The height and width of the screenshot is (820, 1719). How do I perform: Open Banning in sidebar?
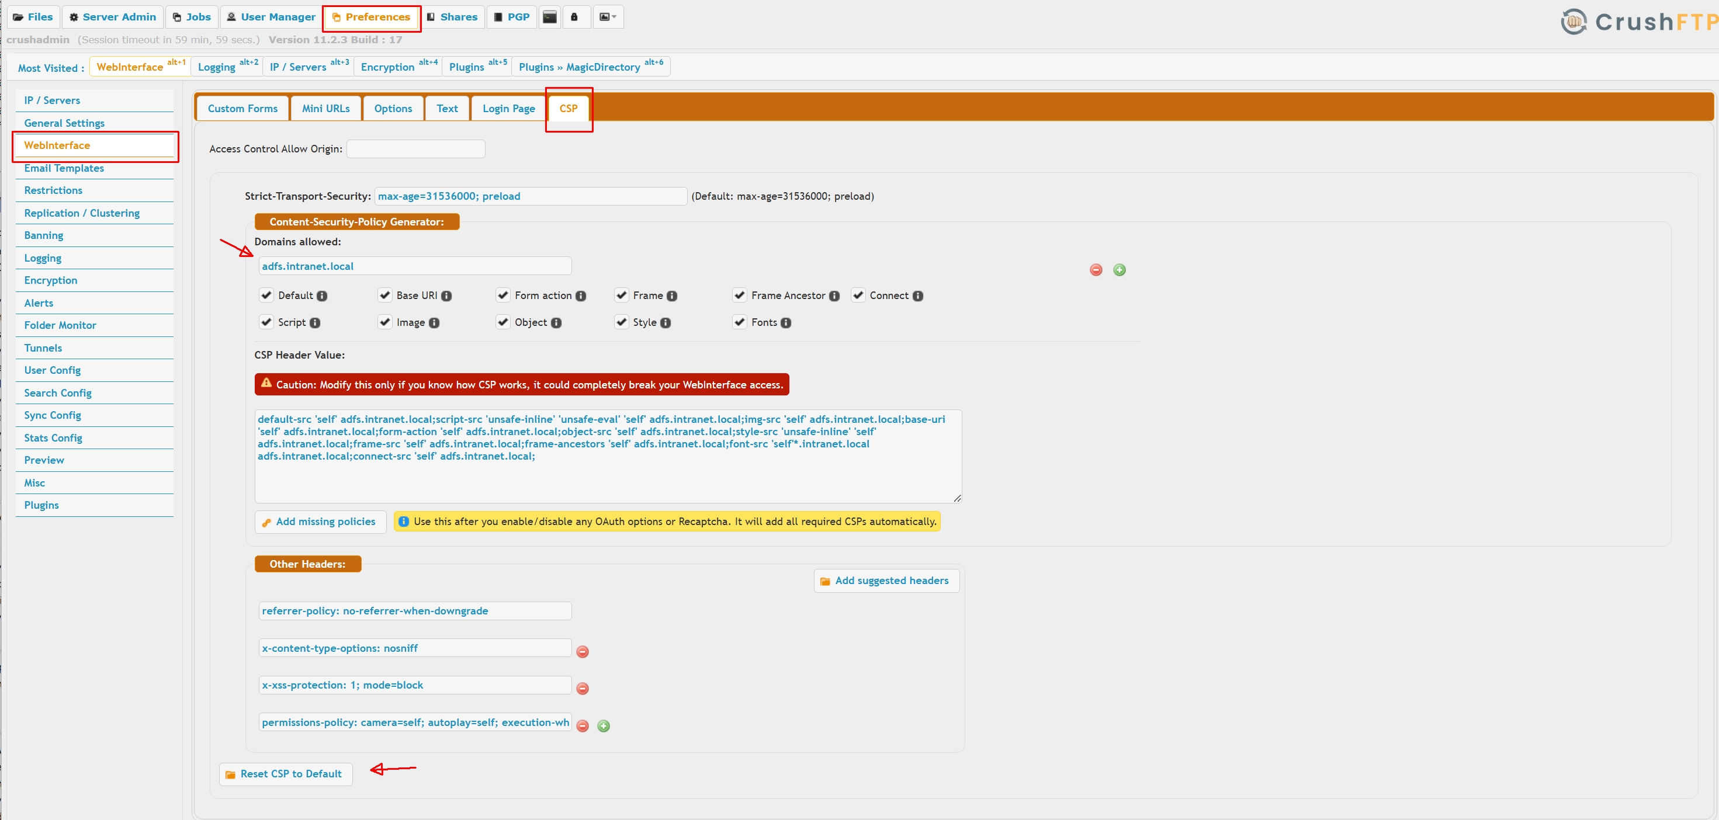click(x=95, y=235)
